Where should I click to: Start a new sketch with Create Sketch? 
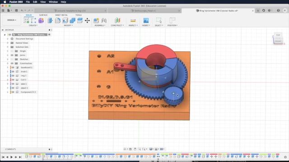[x=26, y=20]
